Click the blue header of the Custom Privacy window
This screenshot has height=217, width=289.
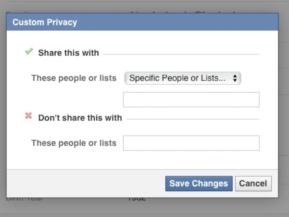(x=144, y=22)
